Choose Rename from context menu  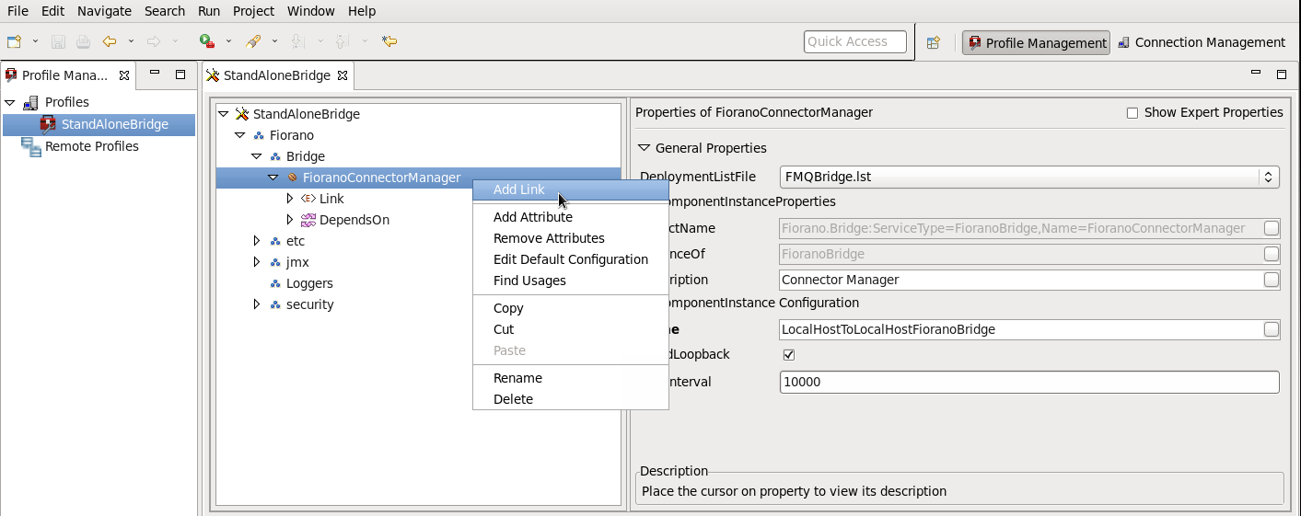tap(571, 378)
